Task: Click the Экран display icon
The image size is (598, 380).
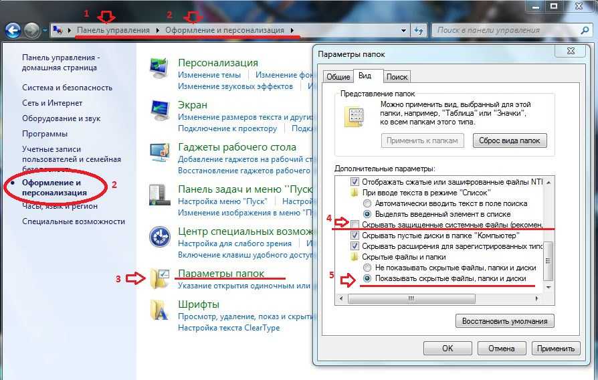Action: click(x=159, y=110)
